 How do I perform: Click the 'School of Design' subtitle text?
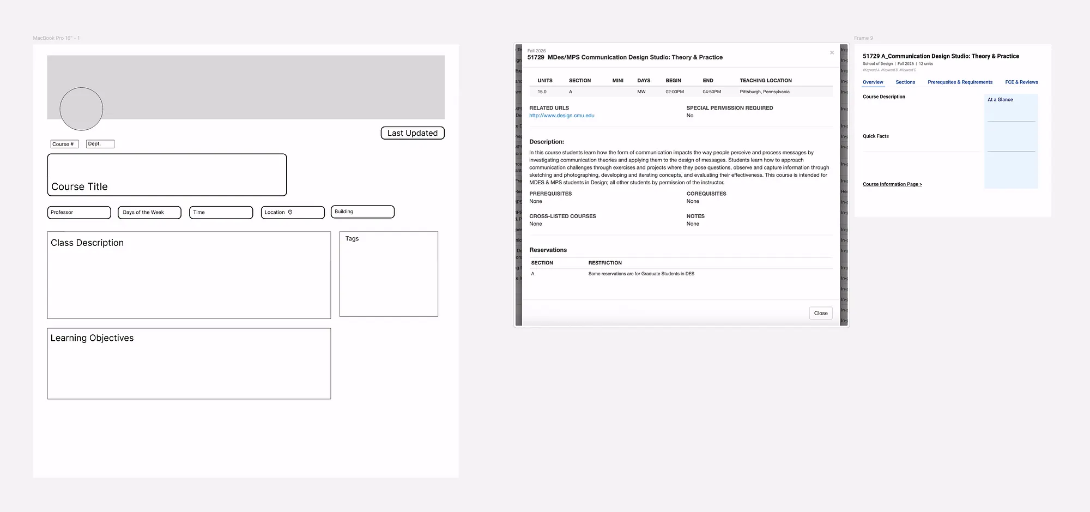[x=877, y=64]
